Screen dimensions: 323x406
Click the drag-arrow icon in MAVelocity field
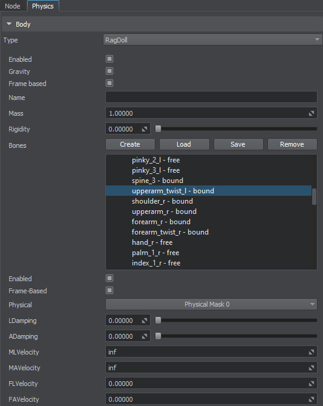coord(312,368)
